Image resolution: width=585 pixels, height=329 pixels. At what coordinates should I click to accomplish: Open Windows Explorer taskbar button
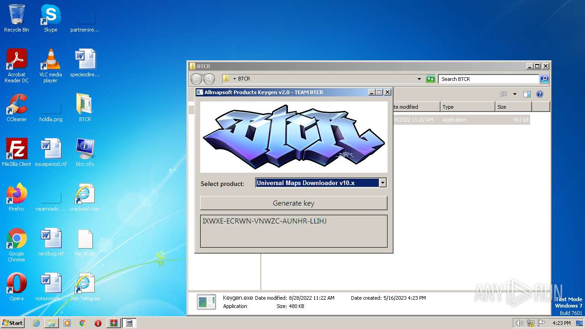coord(52,323)
